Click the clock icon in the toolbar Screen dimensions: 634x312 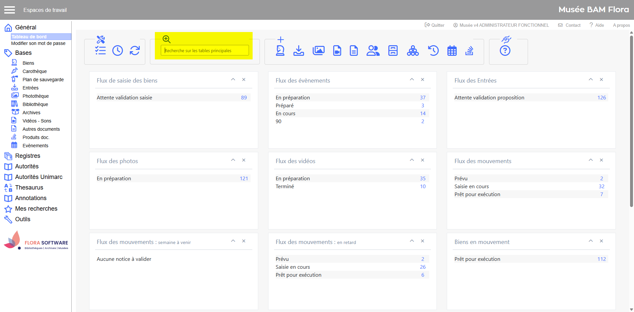pos(118,51)
